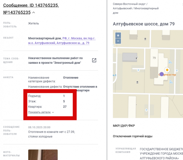The image size is (183, 160).
Task: Zoom out on the map
Action: tap(118, 41)
